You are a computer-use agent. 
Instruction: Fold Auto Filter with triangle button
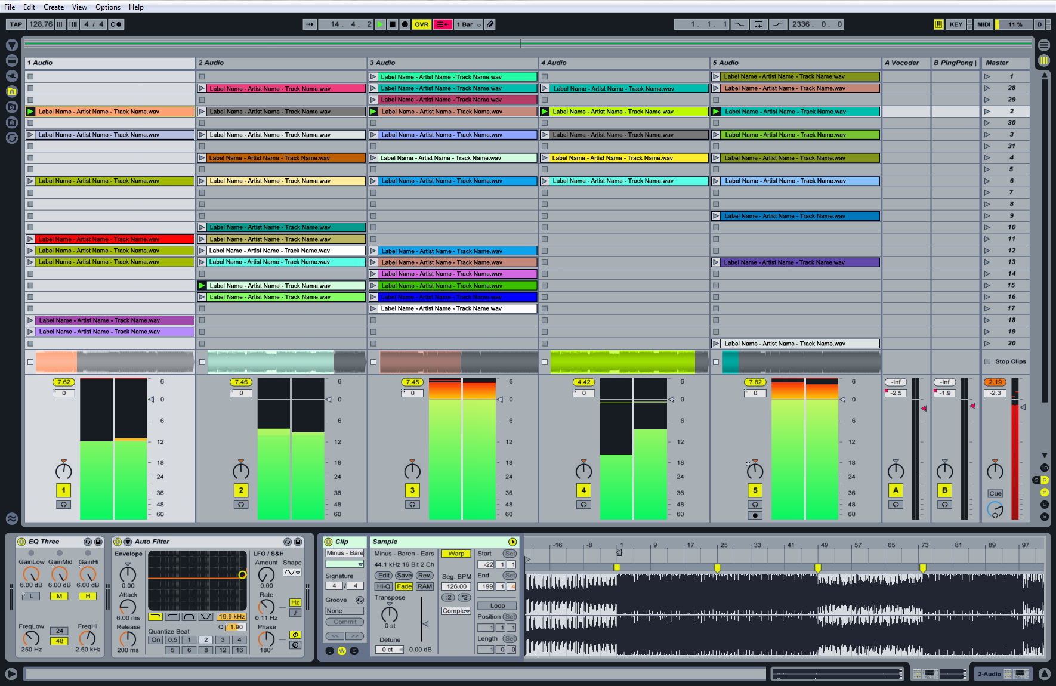tap(128, 542)
